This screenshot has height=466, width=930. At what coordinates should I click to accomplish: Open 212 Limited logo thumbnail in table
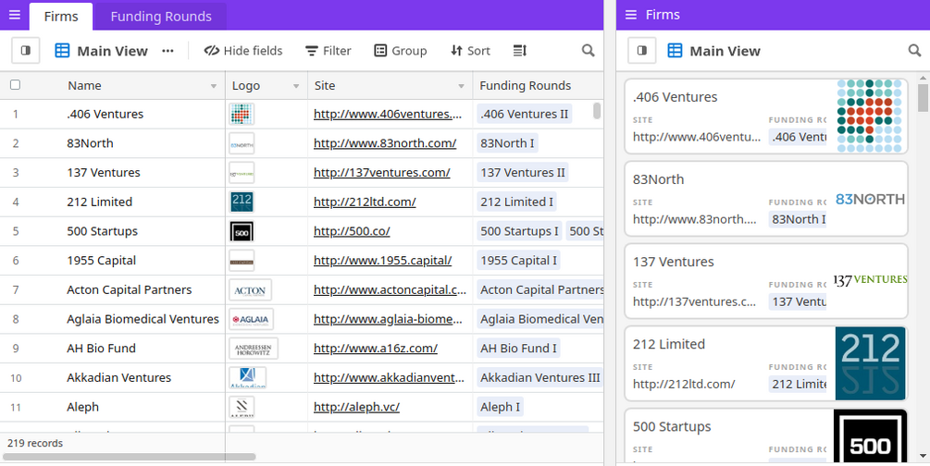242,202
